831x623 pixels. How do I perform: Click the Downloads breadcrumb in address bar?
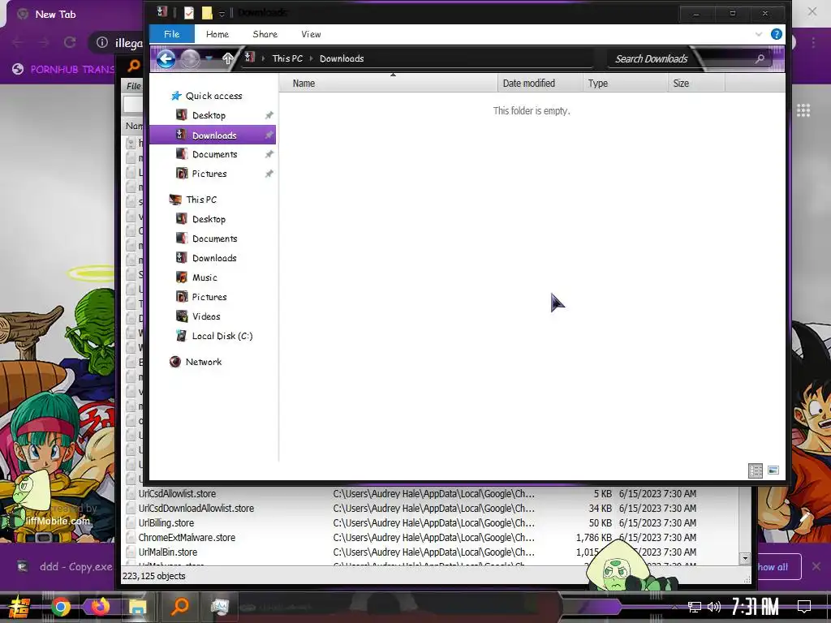[x=342, y=58]
